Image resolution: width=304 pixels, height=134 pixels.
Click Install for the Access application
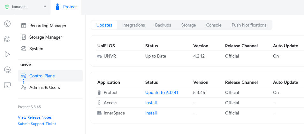(x=151, y=103)
